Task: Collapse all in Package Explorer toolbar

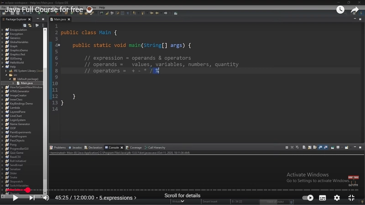Action: pyautogui.click(x=25, y=26)
